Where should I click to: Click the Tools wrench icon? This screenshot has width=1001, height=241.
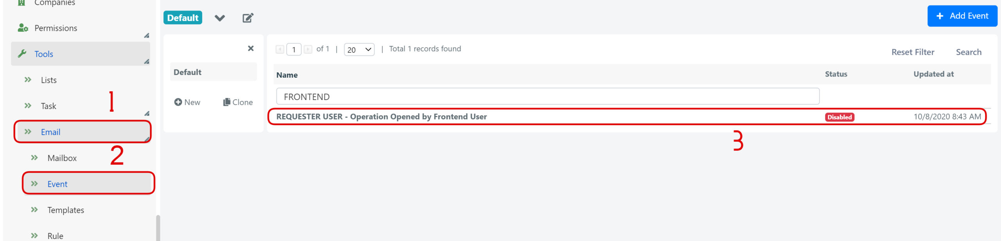(22, 54)
